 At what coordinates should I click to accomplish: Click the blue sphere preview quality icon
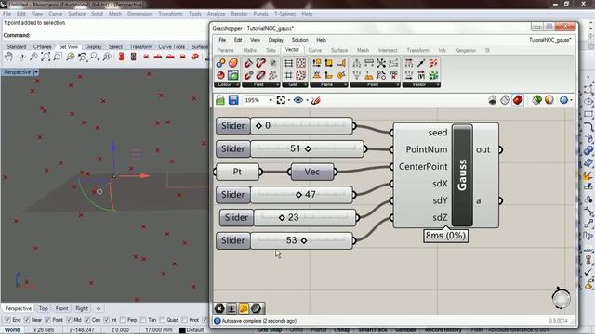click(564, 100)
